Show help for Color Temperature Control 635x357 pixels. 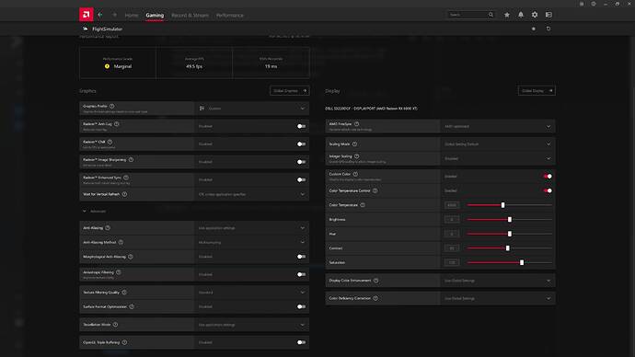click(x=375, y=190)
